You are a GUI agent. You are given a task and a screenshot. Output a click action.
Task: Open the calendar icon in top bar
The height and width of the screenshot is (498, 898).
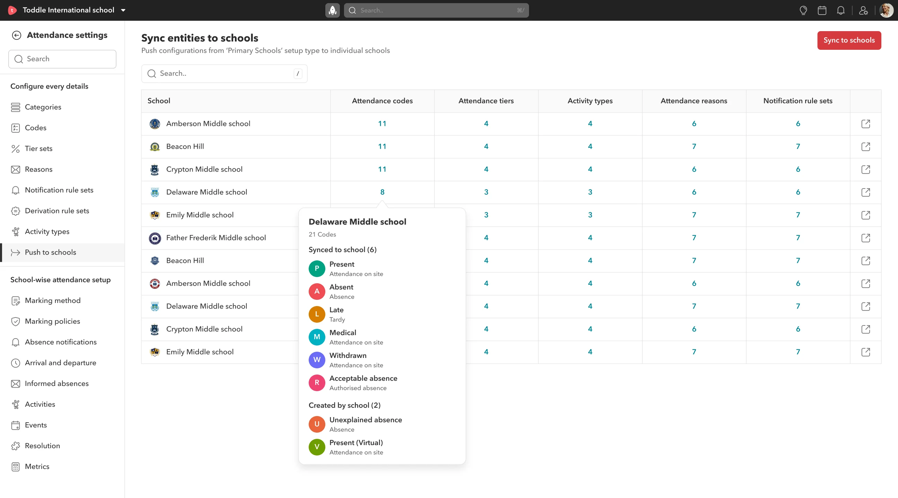click(x=822, y=10)
